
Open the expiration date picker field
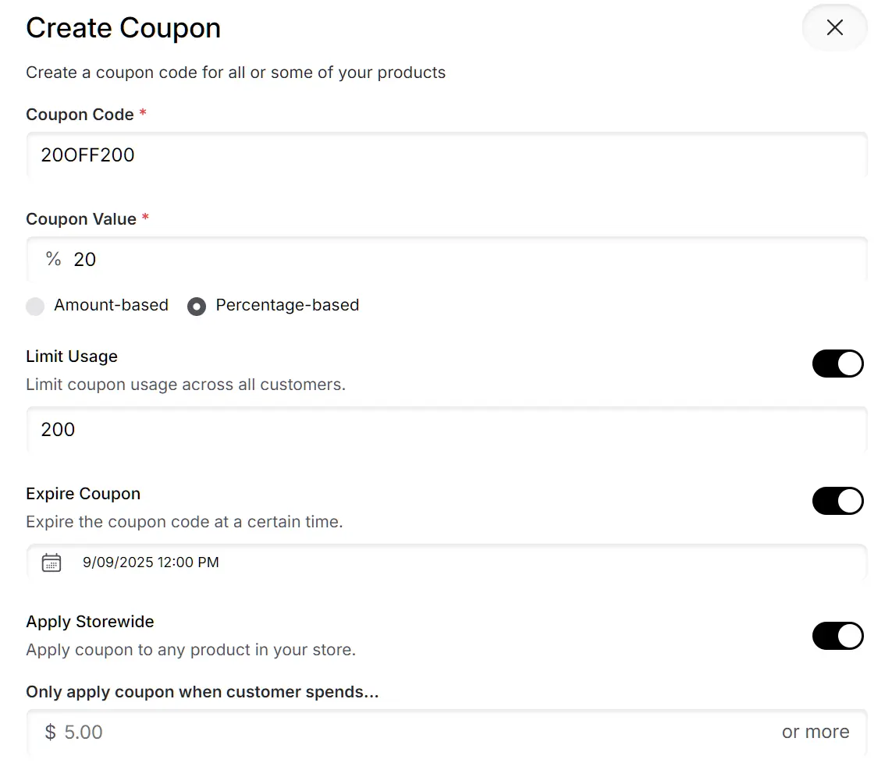[x=312, y=562]
